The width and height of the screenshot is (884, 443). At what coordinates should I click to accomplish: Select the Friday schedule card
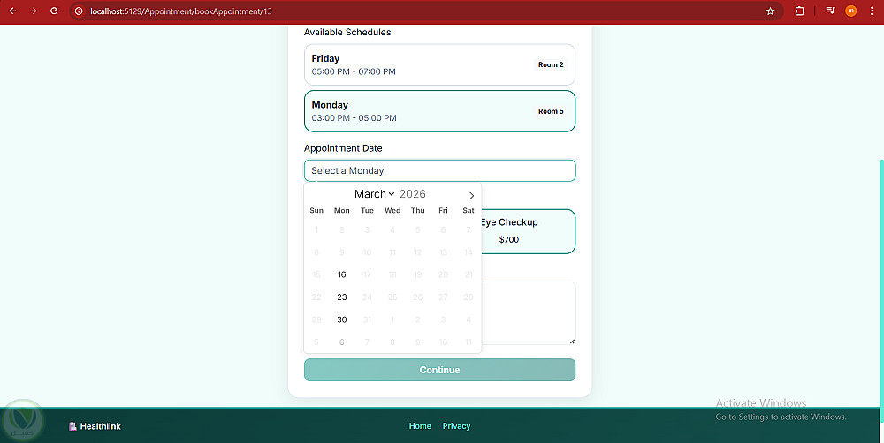(x=439, y=64)
